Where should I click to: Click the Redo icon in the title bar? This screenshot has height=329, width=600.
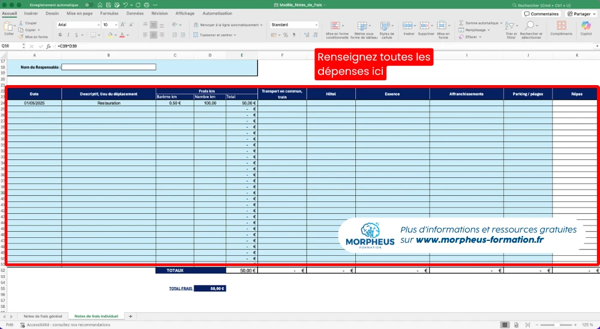138,5
